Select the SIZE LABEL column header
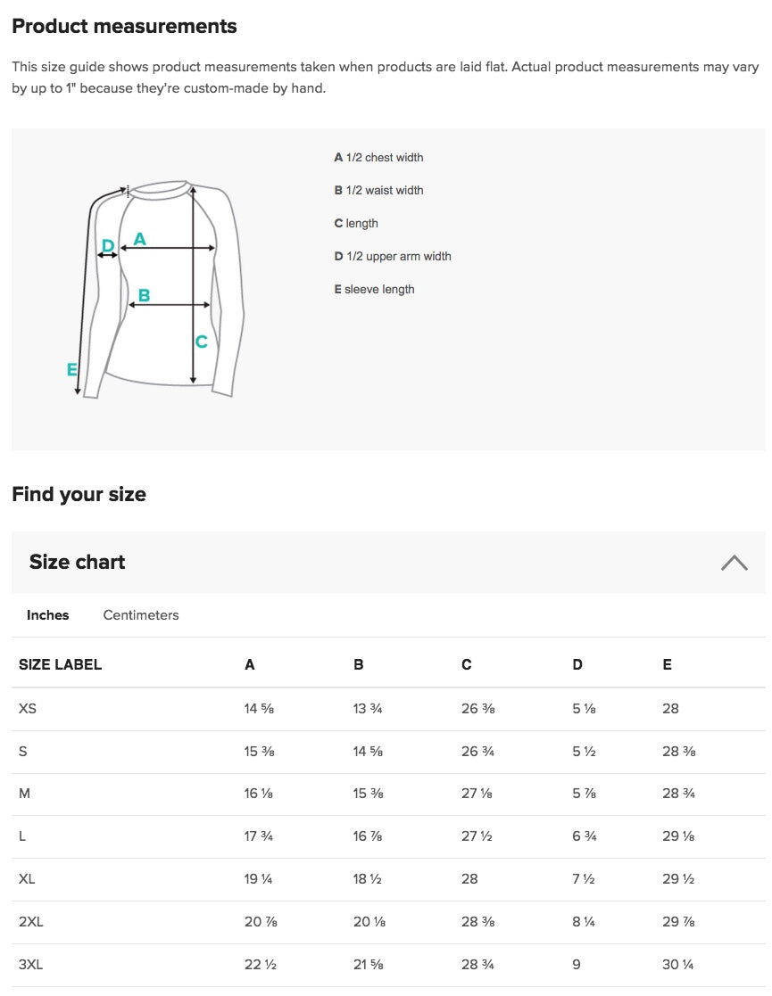The height and width of the screenshot is (996, 772). [60, 664]
